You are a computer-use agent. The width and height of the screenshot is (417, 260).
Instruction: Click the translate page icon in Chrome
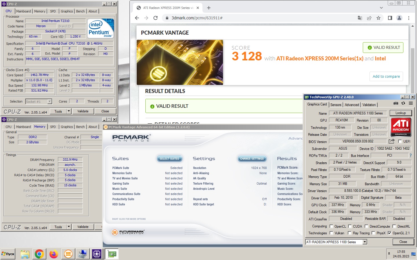coord(360,18)
